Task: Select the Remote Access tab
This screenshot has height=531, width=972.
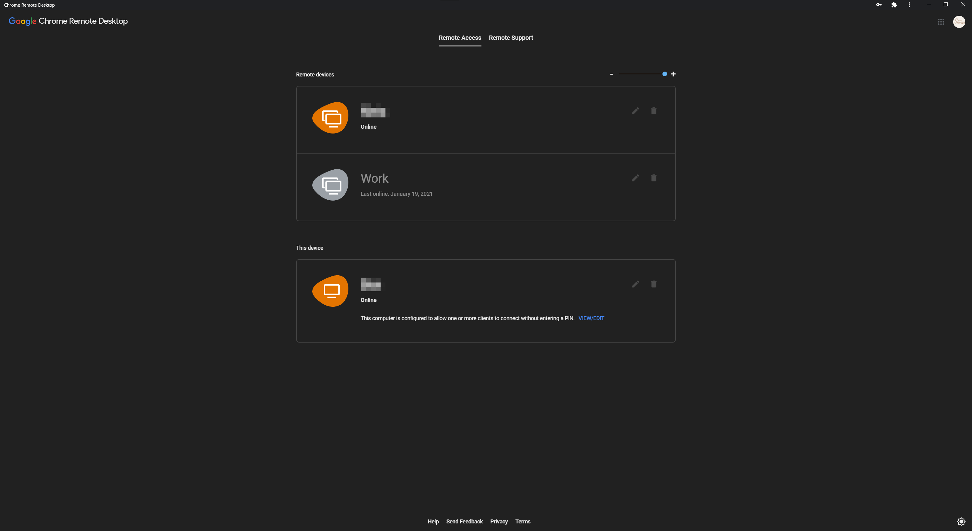Action: point(460,38)
